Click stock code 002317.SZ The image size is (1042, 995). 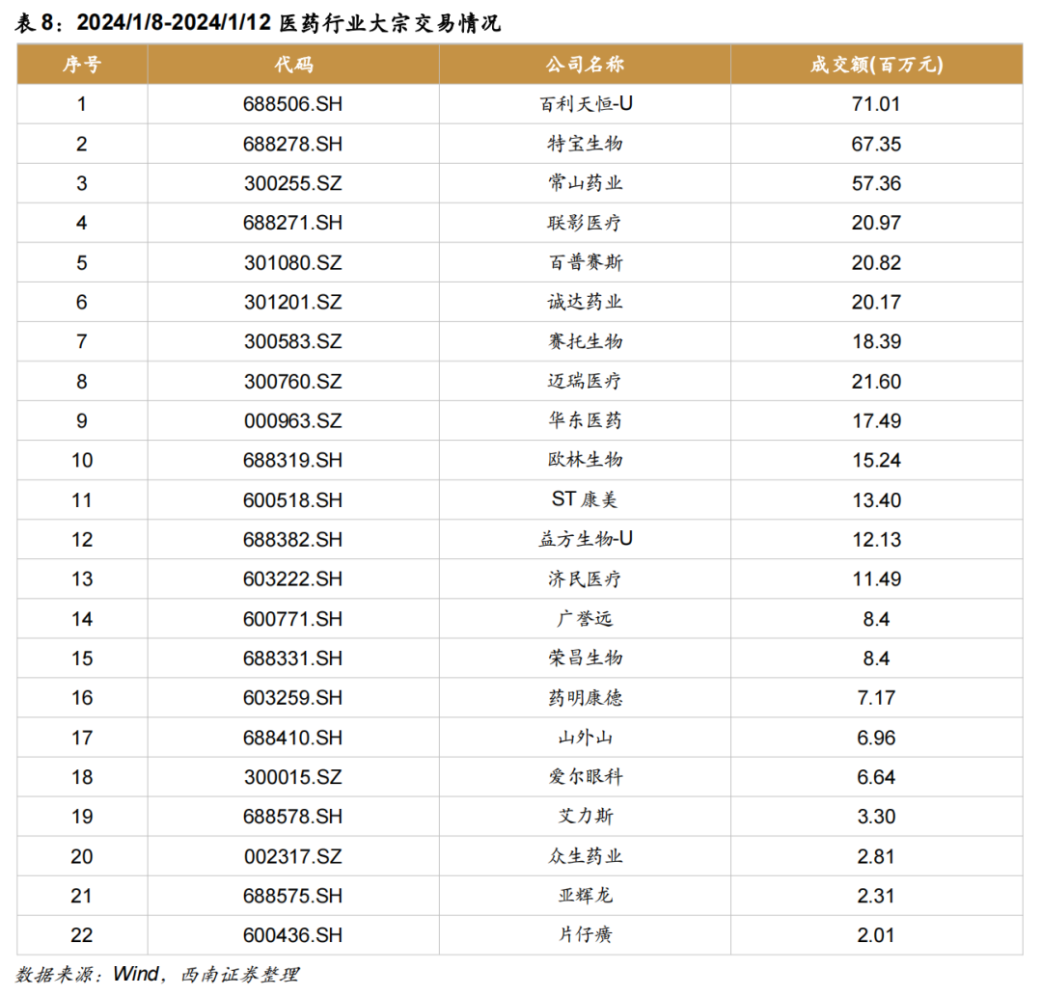(x=293, y=856)
